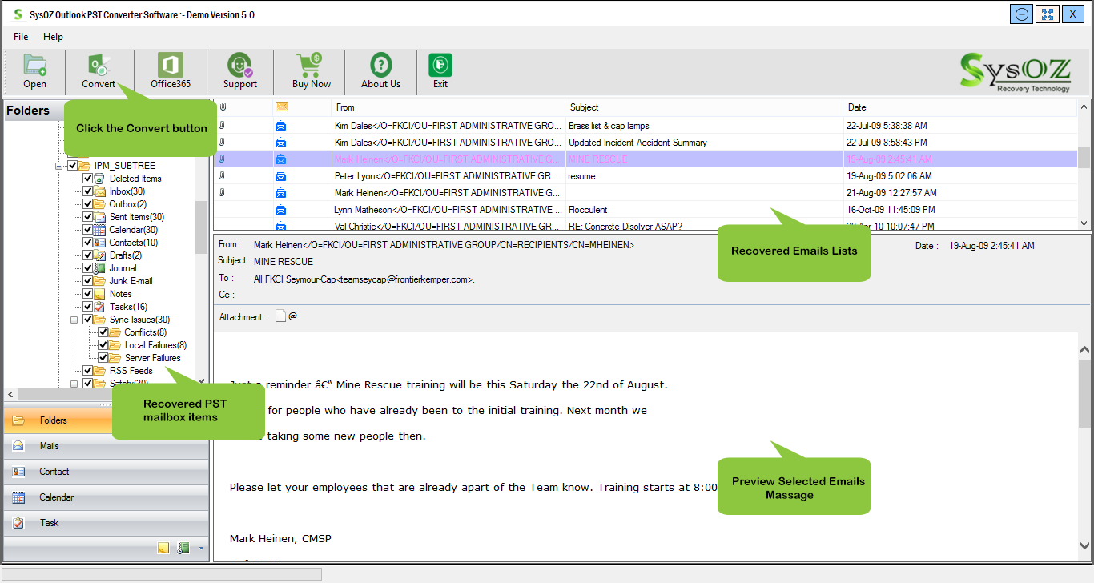The width and height of the screenshot is (1094, 583).
Task: Uncheck the Contacts(10) folder checkbox
Action: click(88, 243)
